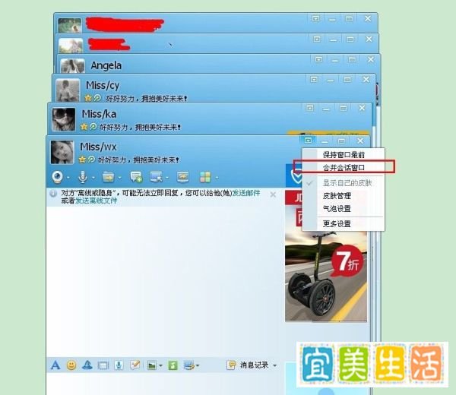
Task: Click Miss/ka avatar photo
Action: click(x=63, y=119)
